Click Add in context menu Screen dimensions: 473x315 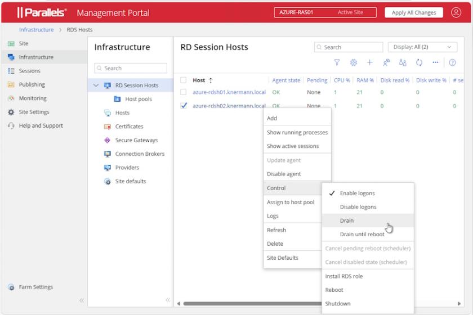tap(297, 118)
